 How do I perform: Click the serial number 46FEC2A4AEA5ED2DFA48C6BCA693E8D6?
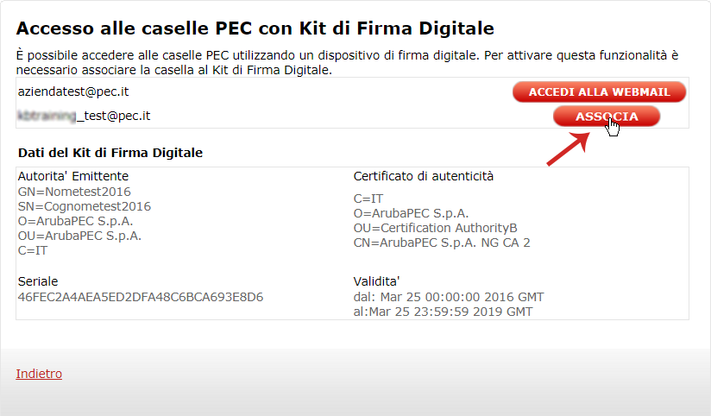coord(141,297)
